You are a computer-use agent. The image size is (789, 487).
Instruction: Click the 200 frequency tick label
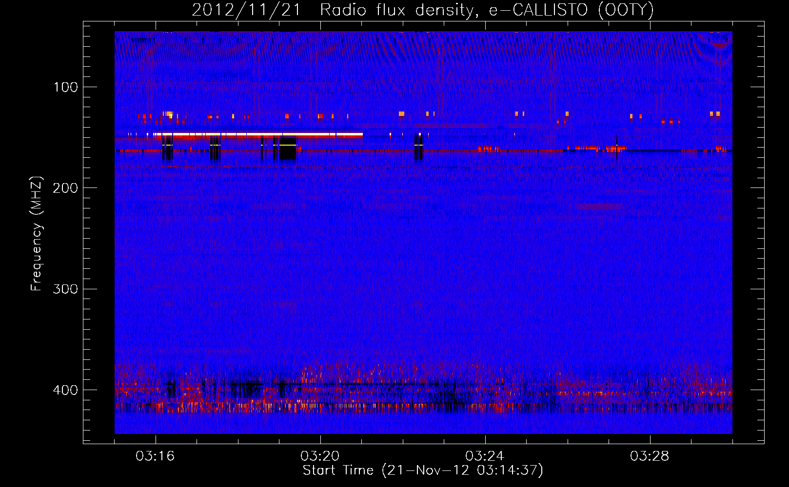65,188
